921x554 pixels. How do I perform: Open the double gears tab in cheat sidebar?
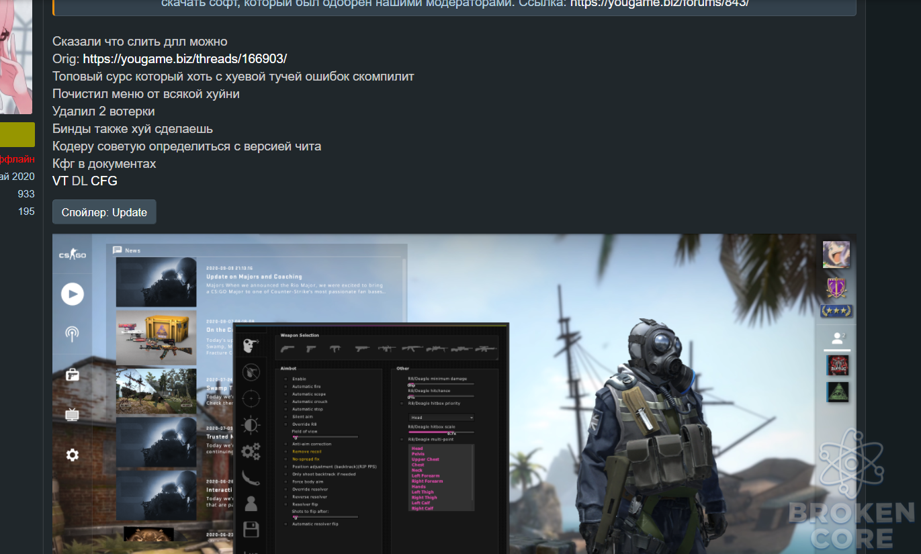(251, 451)
